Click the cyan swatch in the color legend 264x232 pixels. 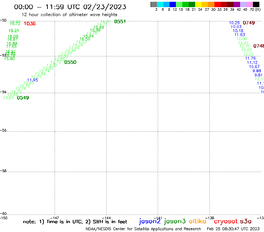(160, 4)
